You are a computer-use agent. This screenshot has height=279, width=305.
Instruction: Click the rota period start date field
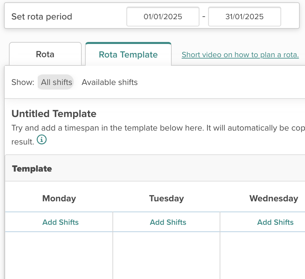click(x=163, y=17)
